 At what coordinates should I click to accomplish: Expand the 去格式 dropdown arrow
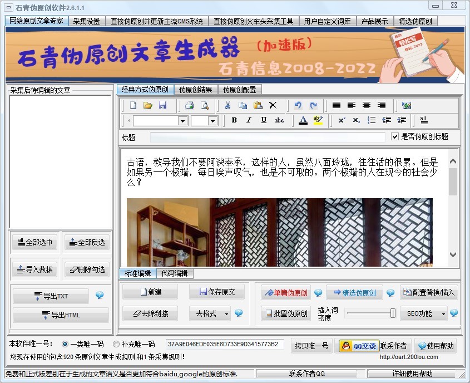tap(226, 314)
